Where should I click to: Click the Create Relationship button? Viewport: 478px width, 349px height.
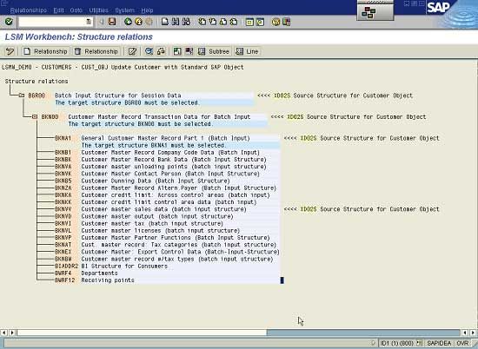[45, 51]
